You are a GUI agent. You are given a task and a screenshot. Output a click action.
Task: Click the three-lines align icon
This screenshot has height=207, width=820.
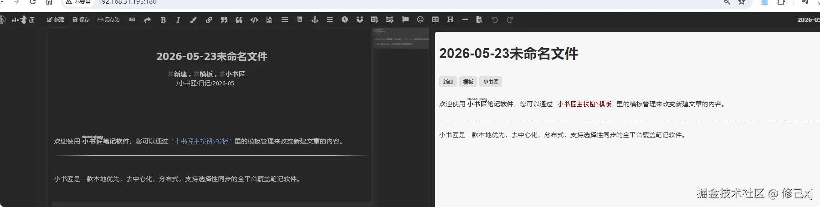click(x=330, y=20)
